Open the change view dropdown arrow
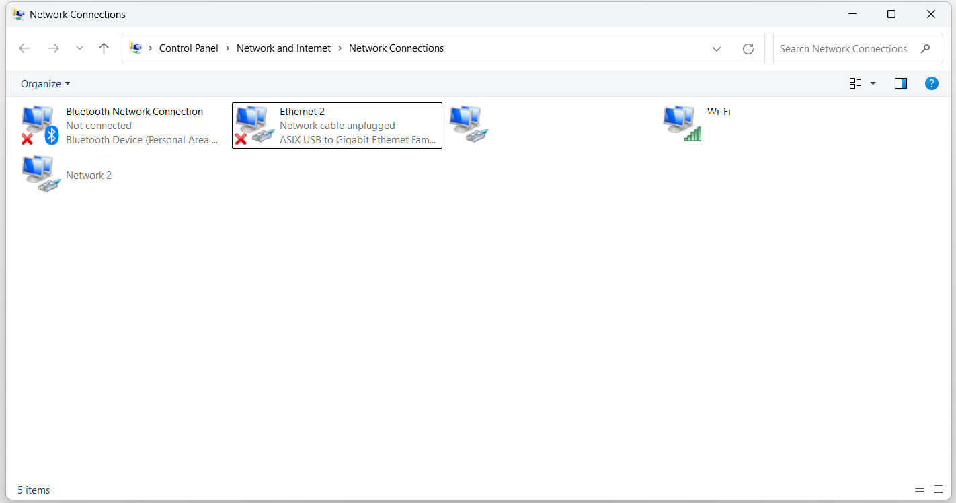 tap(873, 83)
